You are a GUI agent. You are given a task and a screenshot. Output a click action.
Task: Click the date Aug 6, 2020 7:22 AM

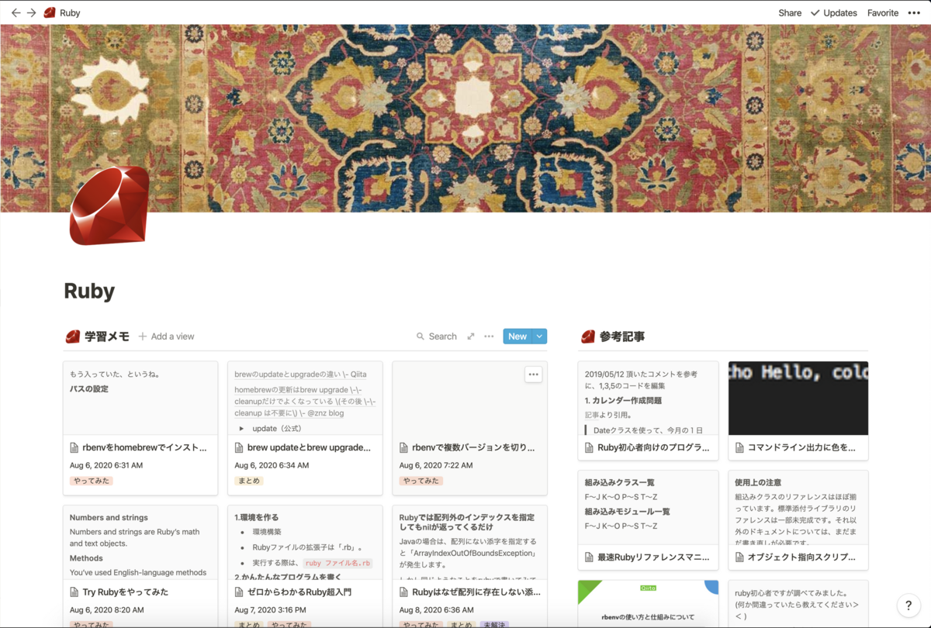coord(437,465)
